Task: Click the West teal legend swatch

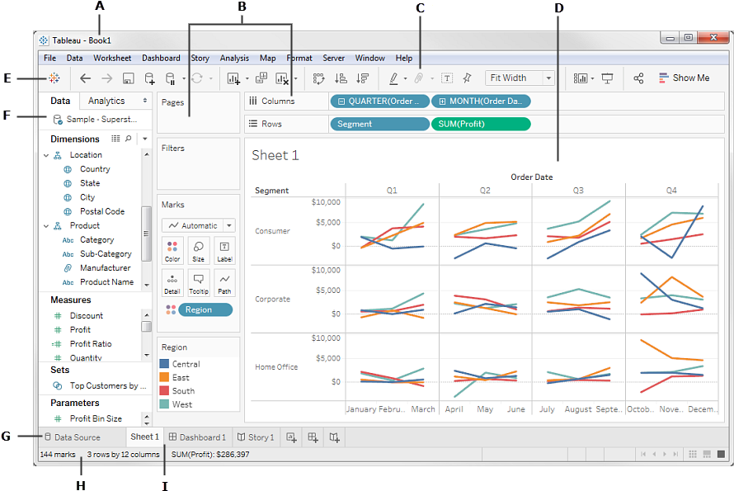Action: pos(164,404)
